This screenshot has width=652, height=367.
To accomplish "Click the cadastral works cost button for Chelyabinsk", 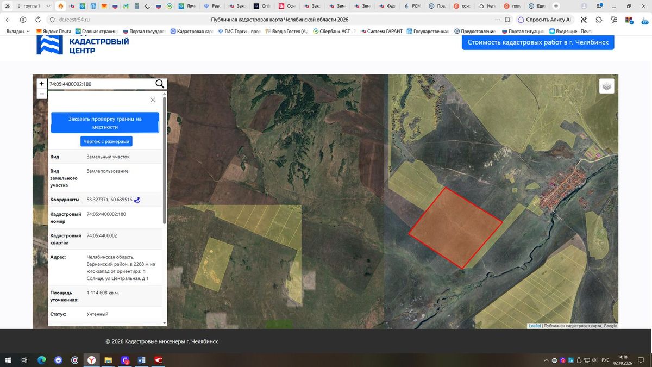I will click(538, 42).
